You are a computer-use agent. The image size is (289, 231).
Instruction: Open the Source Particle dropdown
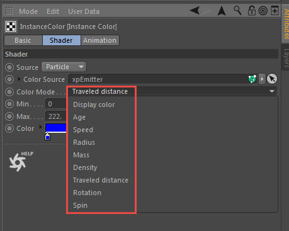(64, 67)
